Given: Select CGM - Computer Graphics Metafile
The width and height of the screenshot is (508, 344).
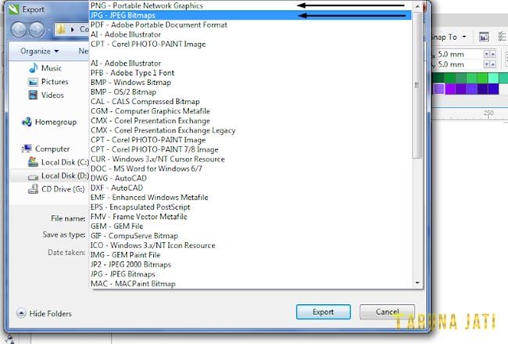Looking at the screenshot, I should 250,111.
